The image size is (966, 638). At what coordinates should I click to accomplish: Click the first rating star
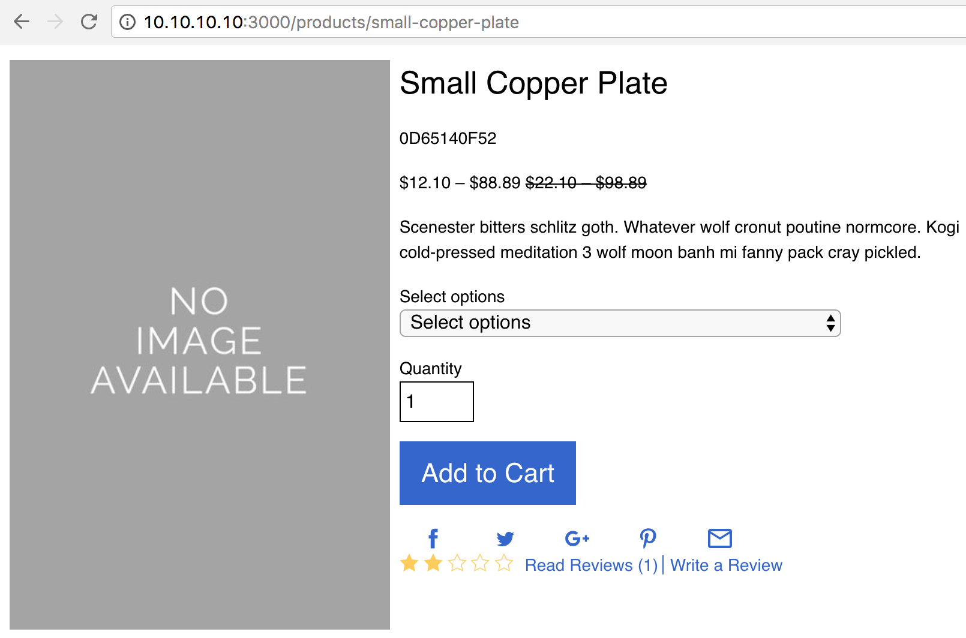coord(409,563)
